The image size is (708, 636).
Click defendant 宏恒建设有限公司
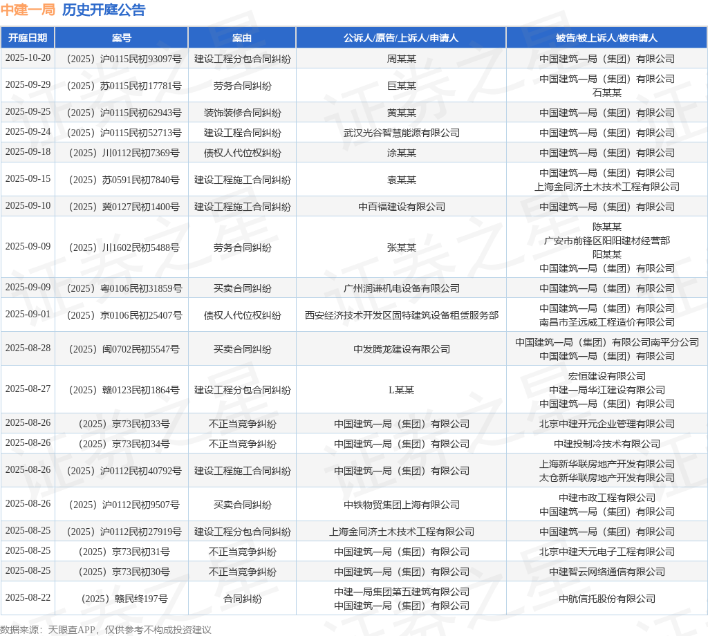coord(607,376)
